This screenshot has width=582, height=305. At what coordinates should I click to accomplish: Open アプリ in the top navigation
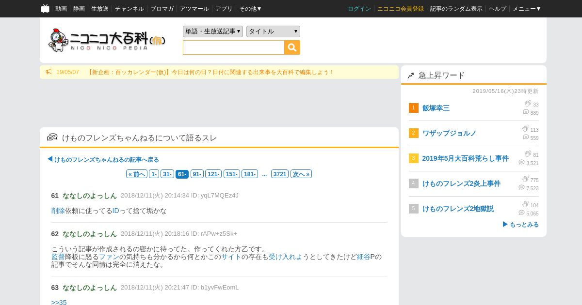tap(224, 9)
